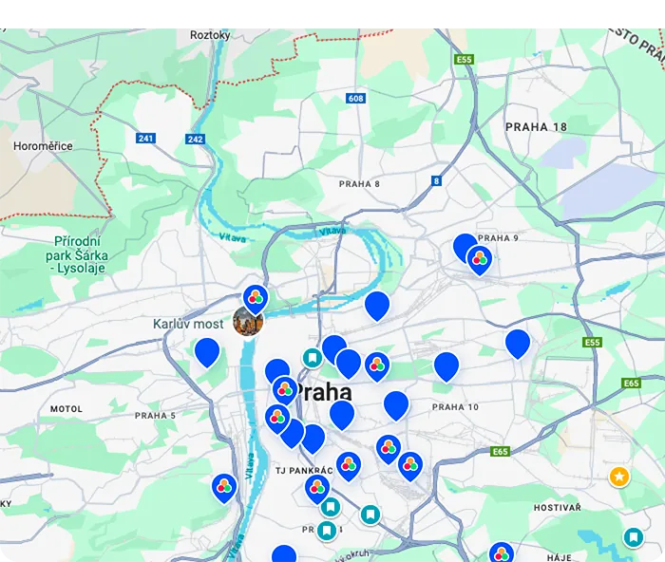The width and height of the screenshot is (665, 562).
Task: Click multicolor pin beside Praha 9 label
Action: pos(480,259)
